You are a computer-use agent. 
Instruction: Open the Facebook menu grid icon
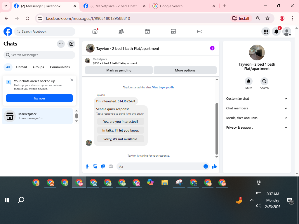(x=266, y=32)
